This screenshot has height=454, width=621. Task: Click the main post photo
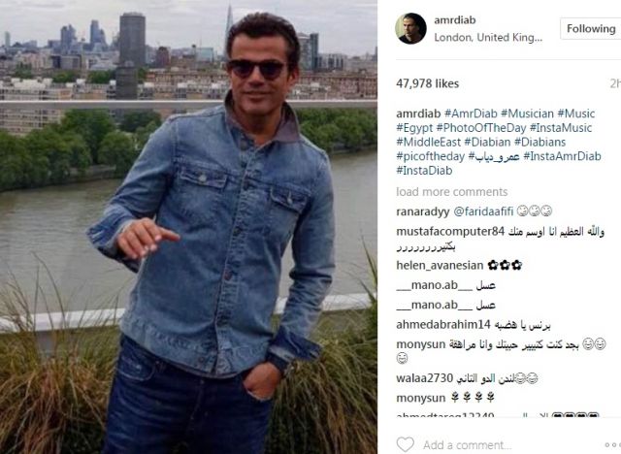tap(188, 227)
